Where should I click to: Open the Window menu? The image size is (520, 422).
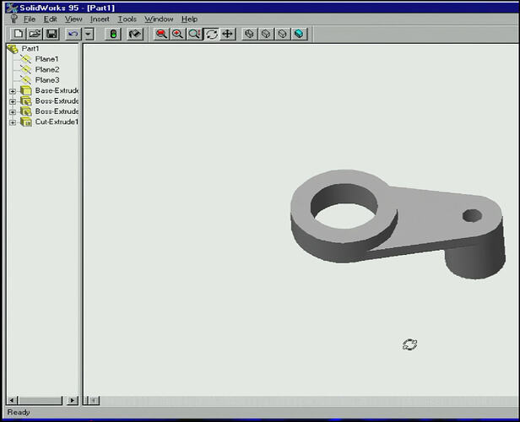coord(159,19)
